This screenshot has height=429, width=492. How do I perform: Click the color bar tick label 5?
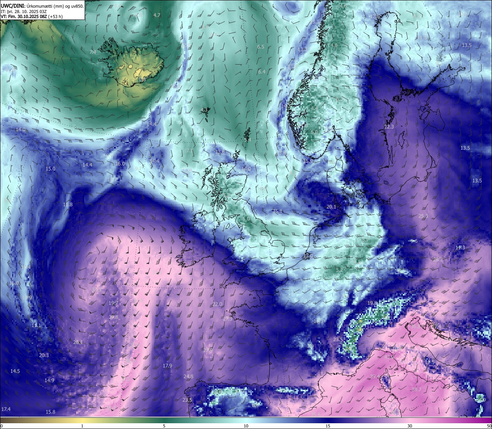click(164, 426)
